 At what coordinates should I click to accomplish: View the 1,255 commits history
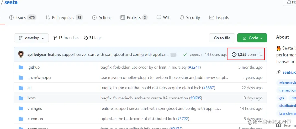coord(247,55)
